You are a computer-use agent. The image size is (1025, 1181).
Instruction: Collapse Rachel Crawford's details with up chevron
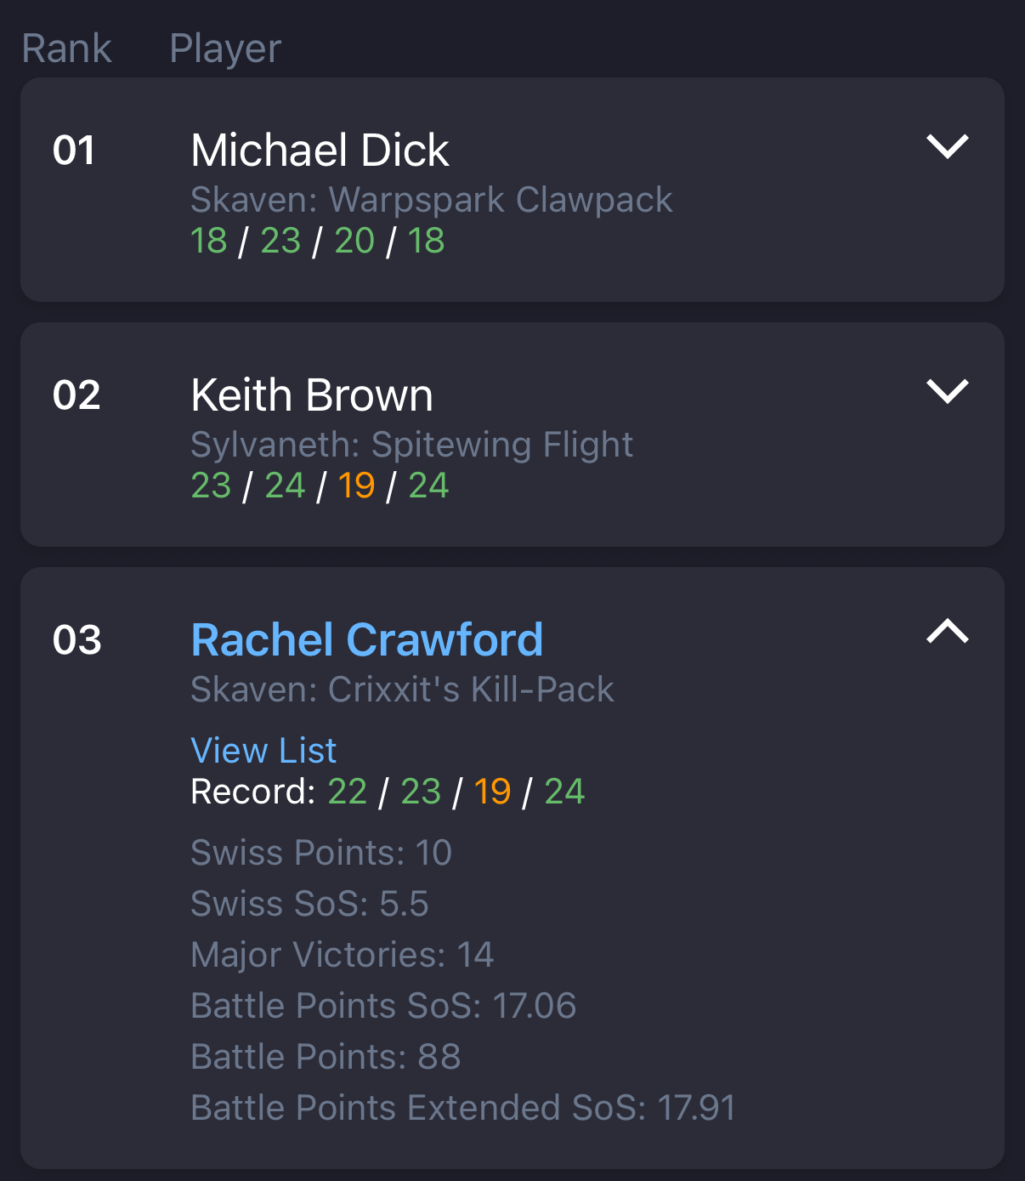click(x=947, y=631)
